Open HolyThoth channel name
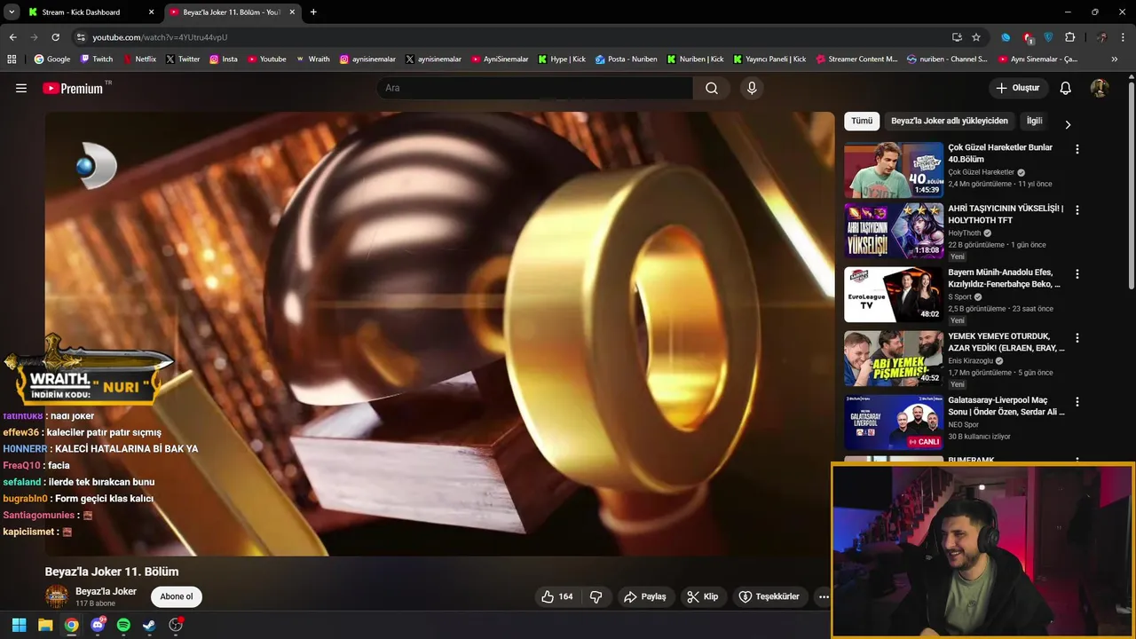The image size is (1136, 639). 964,233
